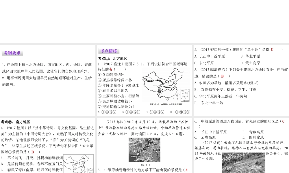The height and width of the screenshot is (173, 289).
Task: Select question 2 option B. 华北平原
Action: coord(250,56)
